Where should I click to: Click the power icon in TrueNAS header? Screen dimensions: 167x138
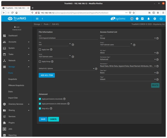click(x=161, y=19)
